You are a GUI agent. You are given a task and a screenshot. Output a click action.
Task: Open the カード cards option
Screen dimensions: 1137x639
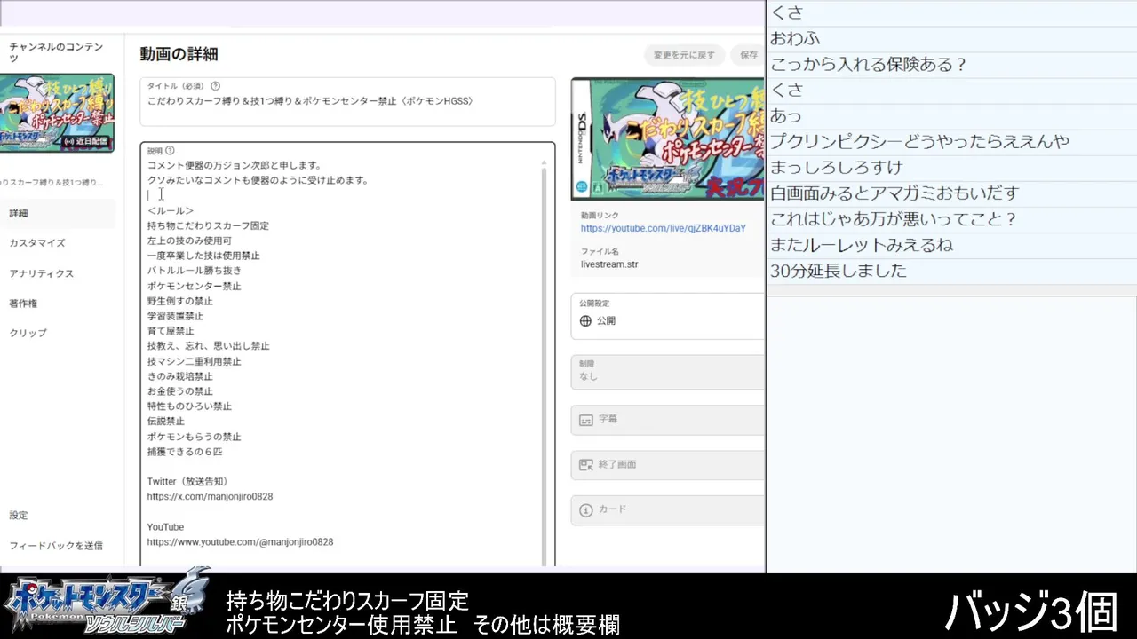click(x=668, y=510)
